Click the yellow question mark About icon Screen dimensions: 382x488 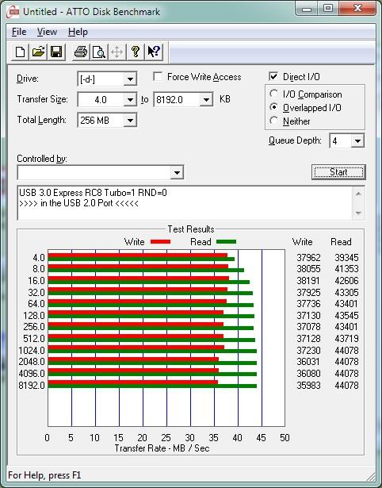pyautogui.click(x=136, y=52)
